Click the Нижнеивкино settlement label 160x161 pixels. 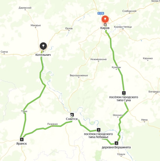tap(99, 59)
